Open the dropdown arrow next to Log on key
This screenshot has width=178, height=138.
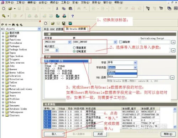[x=8, y=16]
